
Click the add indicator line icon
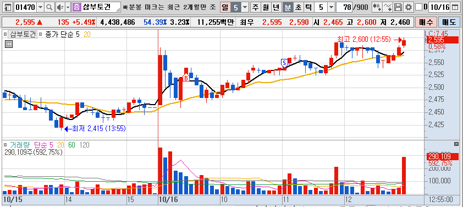click(388, 7)
